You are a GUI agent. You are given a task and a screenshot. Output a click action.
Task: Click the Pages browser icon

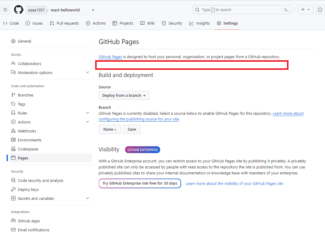13,158
